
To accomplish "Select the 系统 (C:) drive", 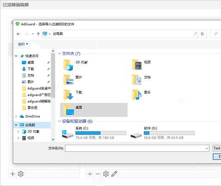I will pyautogui.click(x=94, y=133).
